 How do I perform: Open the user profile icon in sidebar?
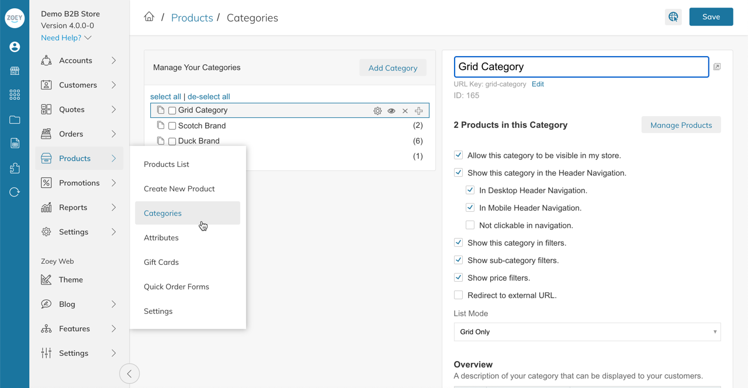pyautogui.click(x=15, y=47)
